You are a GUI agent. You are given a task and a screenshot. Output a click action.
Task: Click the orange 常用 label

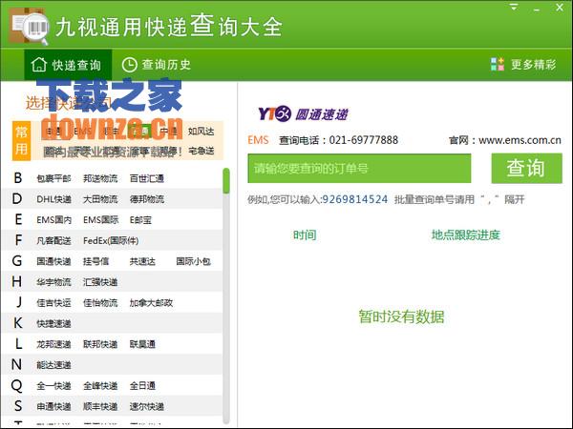tap(21, 141)
